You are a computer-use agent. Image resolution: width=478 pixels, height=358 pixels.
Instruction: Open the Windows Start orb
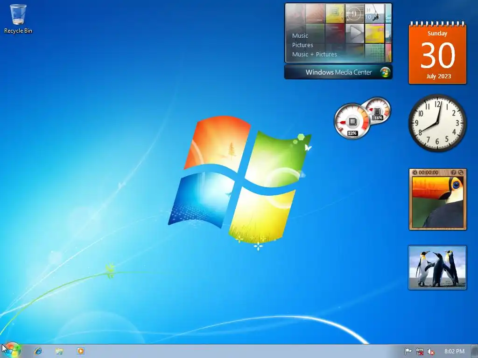[12, 351]
